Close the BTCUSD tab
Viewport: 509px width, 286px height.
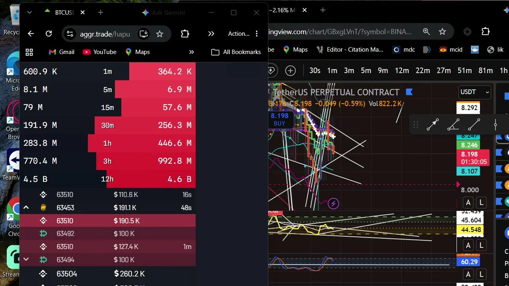(82, 12)
